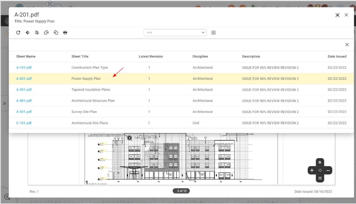Click the Rev: 1 label
Screen dimensions: 356x204
[x=34, y=192]
